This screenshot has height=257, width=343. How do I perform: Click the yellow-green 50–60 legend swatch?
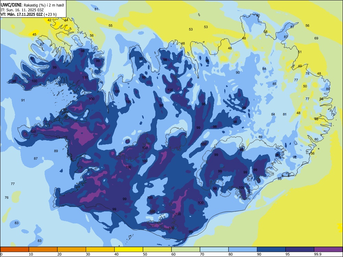[157, 249]
